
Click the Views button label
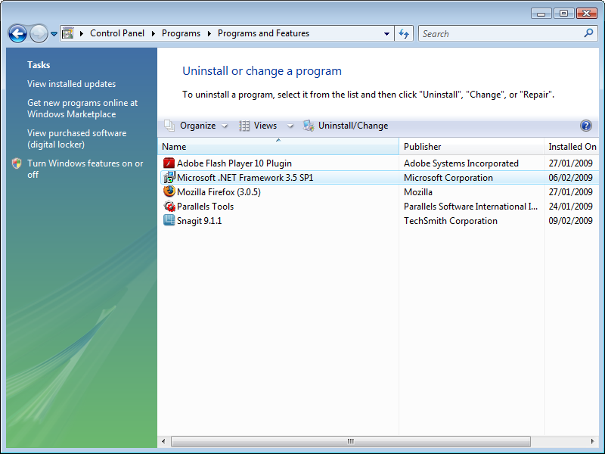[x=265, y=126]
